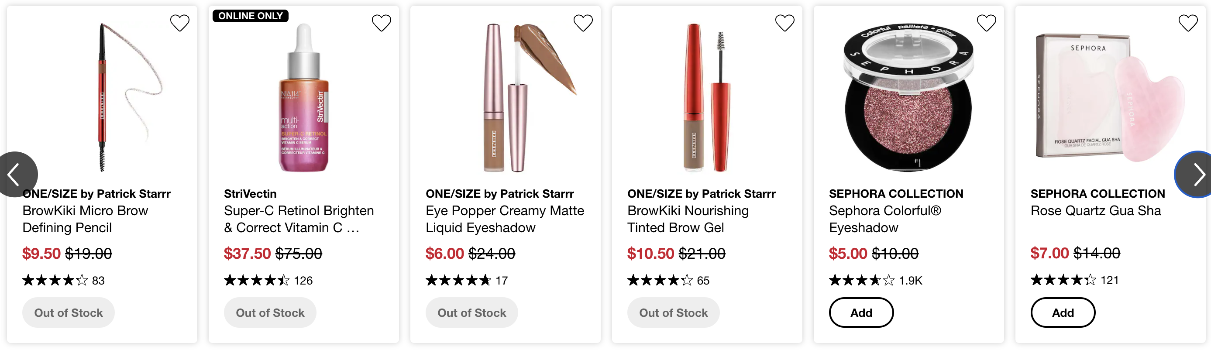Click the Rose Quartz Gua Sha title
Viewport: 1211px width, 350px height.
[1096, 211]
